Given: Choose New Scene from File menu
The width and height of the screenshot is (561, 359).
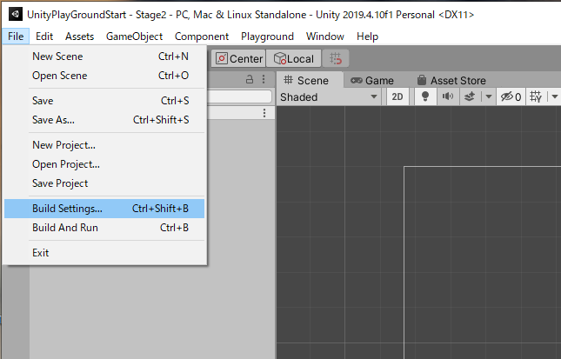Looking at the screenshot, I should pos(104,57).
